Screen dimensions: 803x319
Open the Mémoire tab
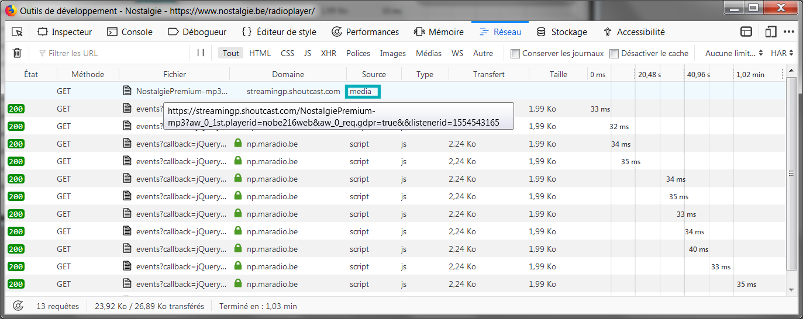point(439,32)
